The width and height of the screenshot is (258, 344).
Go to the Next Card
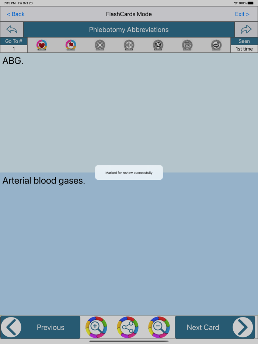[x=215, y=327]
